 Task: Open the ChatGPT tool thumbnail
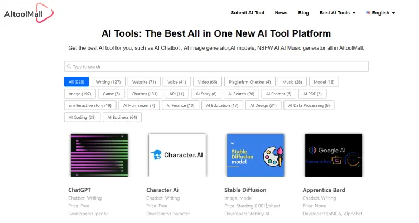[99, 155]
